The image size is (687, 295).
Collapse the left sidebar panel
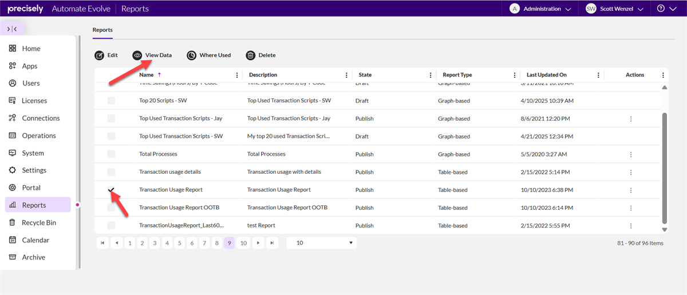12,29
